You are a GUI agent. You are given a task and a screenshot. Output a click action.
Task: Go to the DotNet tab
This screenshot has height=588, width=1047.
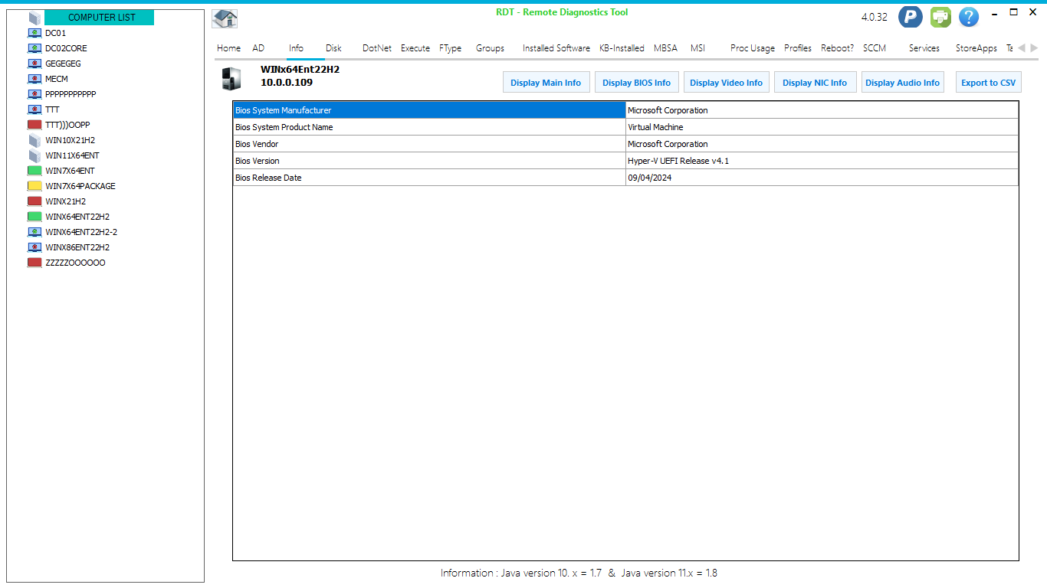[x=377, y=48]
